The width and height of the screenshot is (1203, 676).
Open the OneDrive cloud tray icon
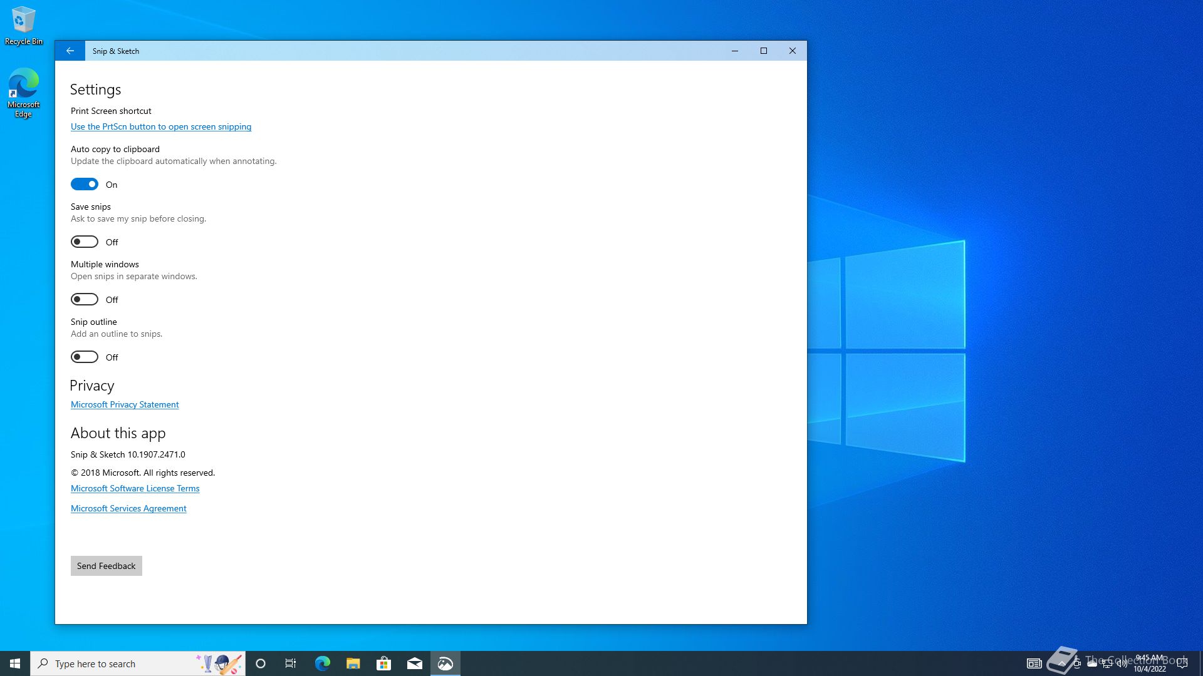coord(1092,663)
